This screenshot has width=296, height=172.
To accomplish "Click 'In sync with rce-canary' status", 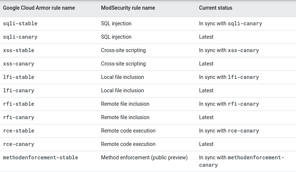I will (x=229, y=131).
